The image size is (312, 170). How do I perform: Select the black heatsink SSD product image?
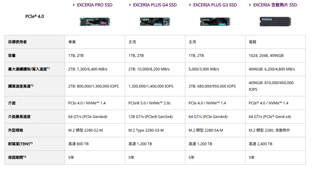click(275, 21)
